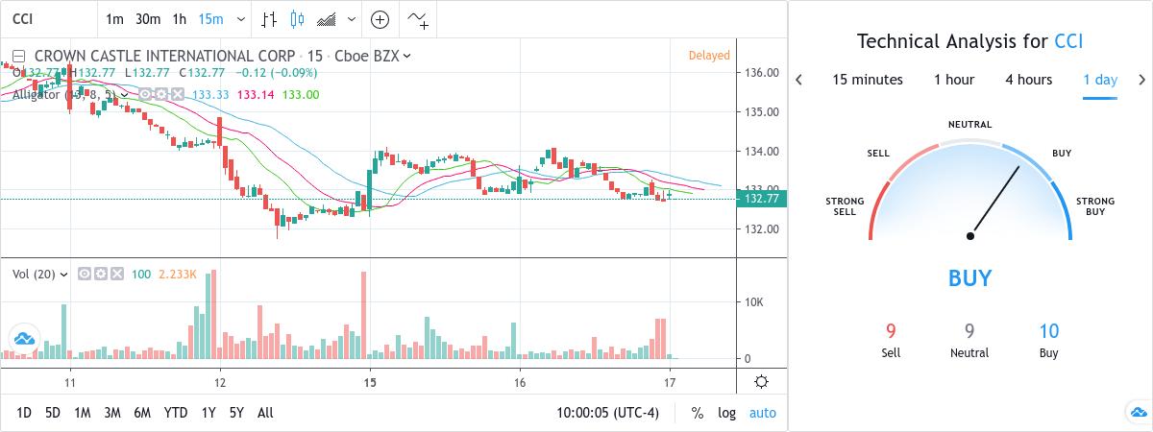Select the Bars chart style icon
This screenshot has width=1153, height=432.
[269, 19]
